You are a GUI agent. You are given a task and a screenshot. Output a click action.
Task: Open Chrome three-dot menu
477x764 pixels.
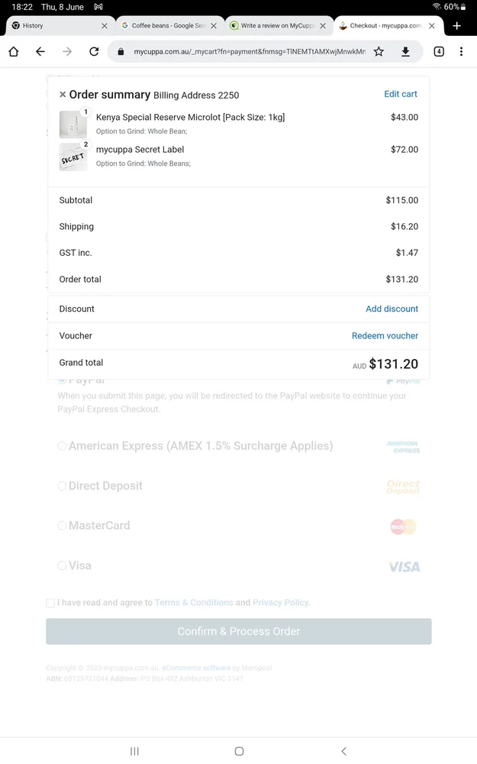pyautogui.click(x=461, y=52)
